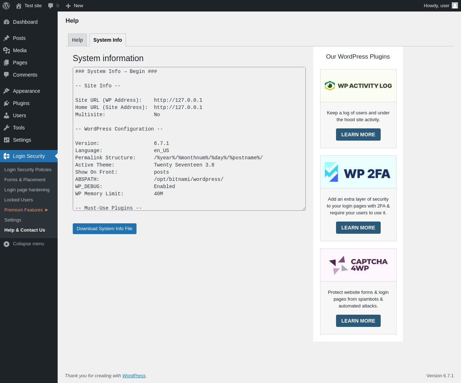Image resolution: width=461 pixels, height=383 pixels.
Task: Click 'Site URL (WP Address):' line
Action: [139, 100]
